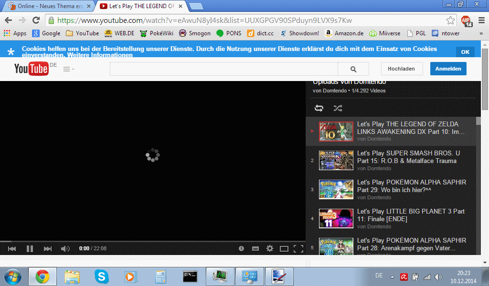Toggle playlist shuffle

pyautogui.click(x=338, y=108)
